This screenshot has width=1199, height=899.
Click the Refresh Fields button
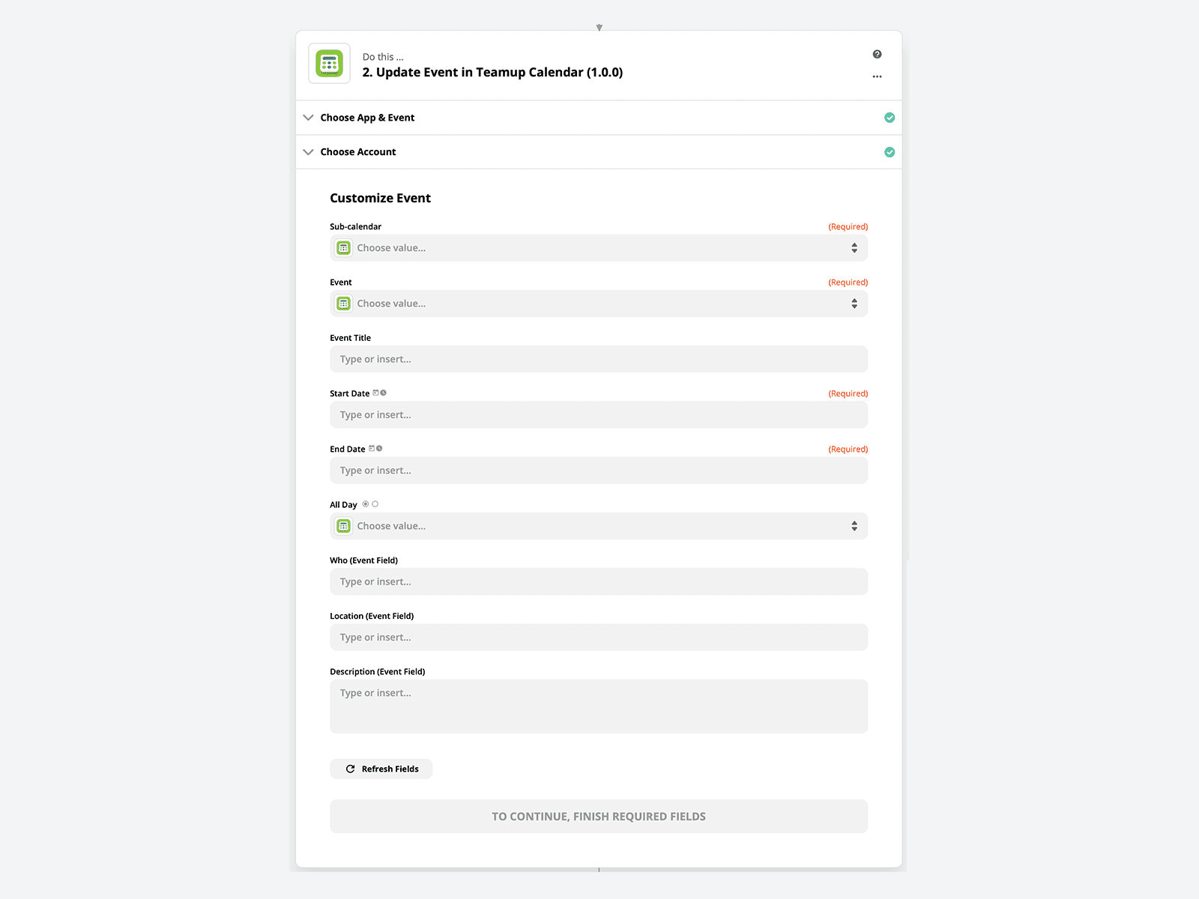pos(381,769)
